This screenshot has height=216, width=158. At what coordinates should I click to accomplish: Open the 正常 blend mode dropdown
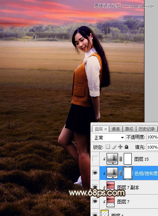click(109, 137)
